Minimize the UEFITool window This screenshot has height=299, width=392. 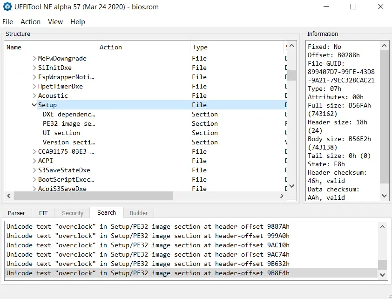point(326,7)
